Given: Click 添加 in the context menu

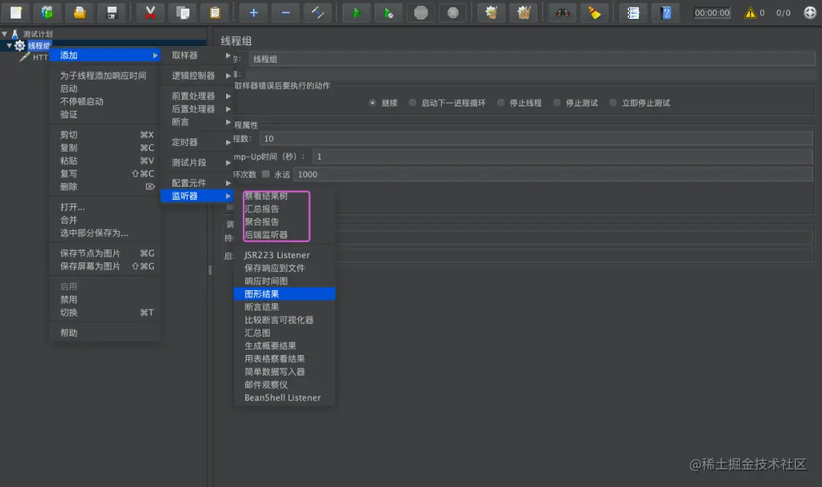Looking at the screenshot, I should [x=105, y=55].
